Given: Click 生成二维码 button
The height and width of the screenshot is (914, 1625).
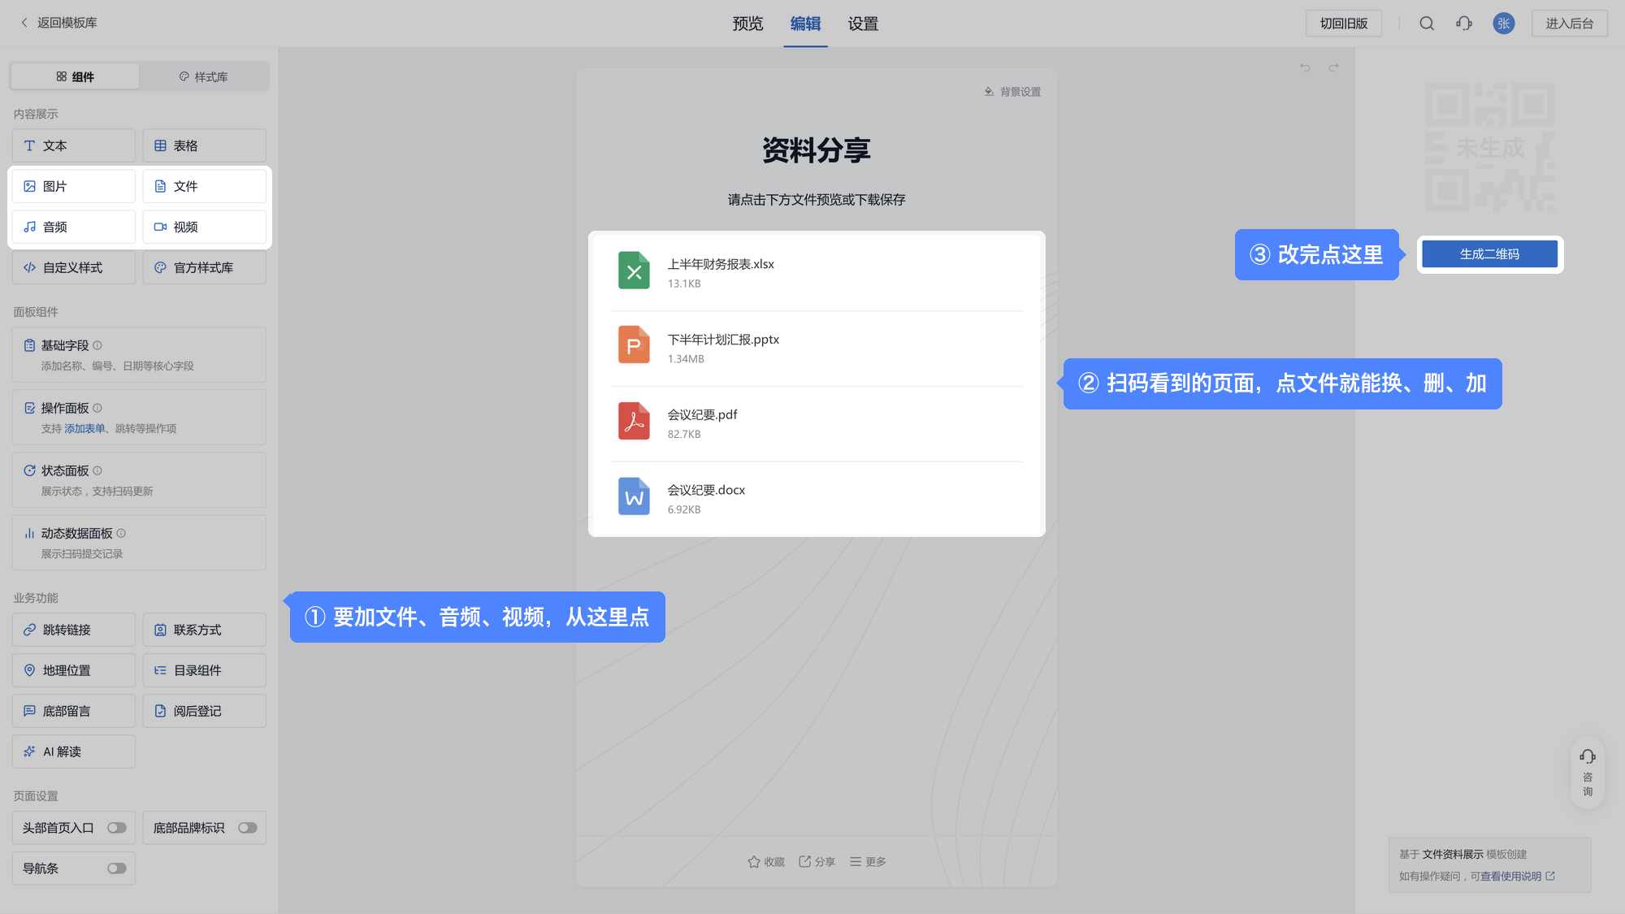Looking at the screenshot, I should tap(1489, 254).
